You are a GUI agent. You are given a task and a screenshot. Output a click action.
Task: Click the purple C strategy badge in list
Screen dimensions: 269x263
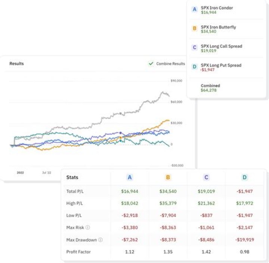194,48
